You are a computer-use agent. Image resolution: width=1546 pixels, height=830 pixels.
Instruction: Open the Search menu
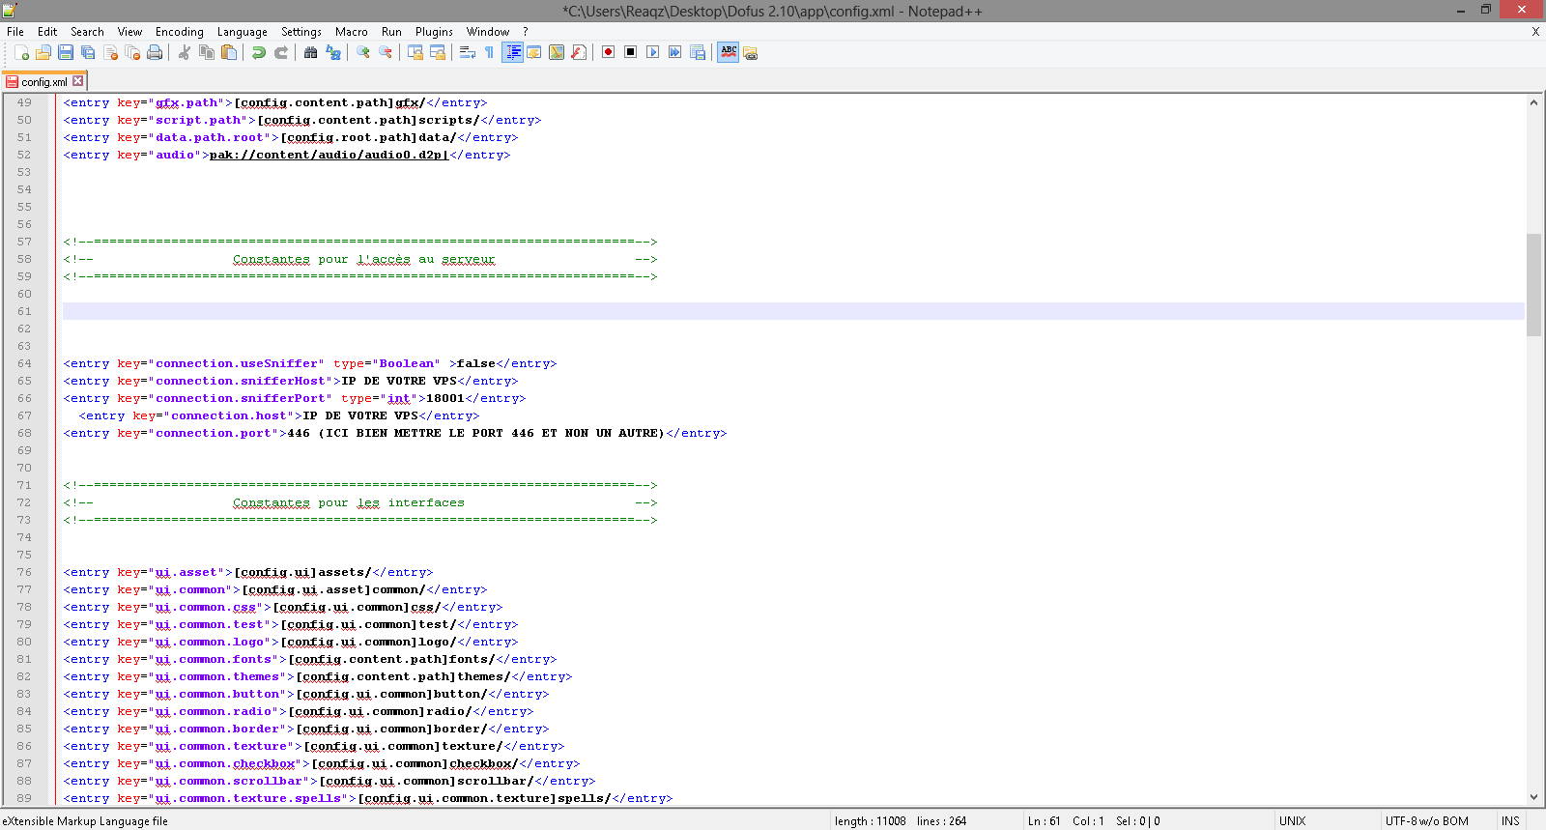point(87,32)
